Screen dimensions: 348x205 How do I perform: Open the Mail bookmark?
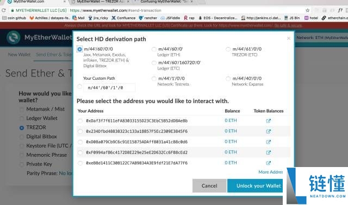(78, 18)
